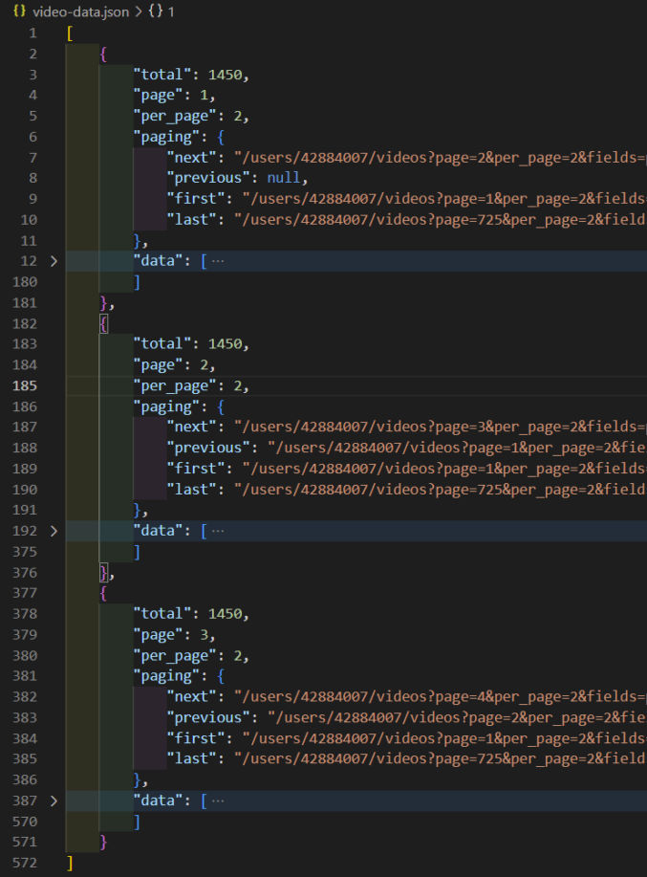Click the "total" key on line 3
Screen dimensions: 647x877
pos(162,75)
